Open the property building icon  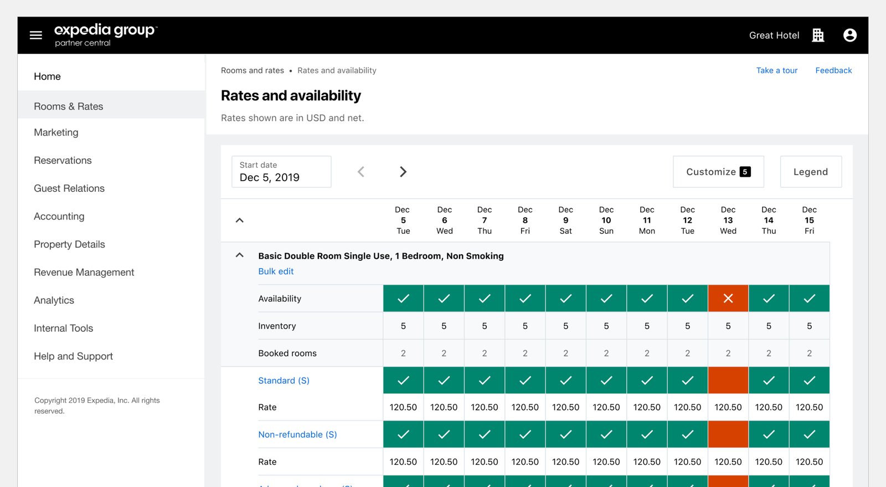click(818, 35)
